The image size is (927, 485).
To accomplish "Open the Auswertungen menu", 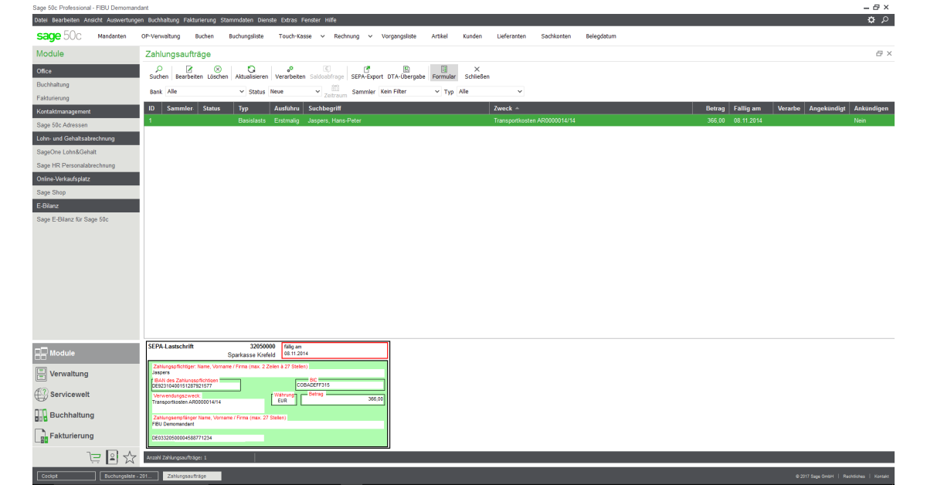I will (124, 19).
